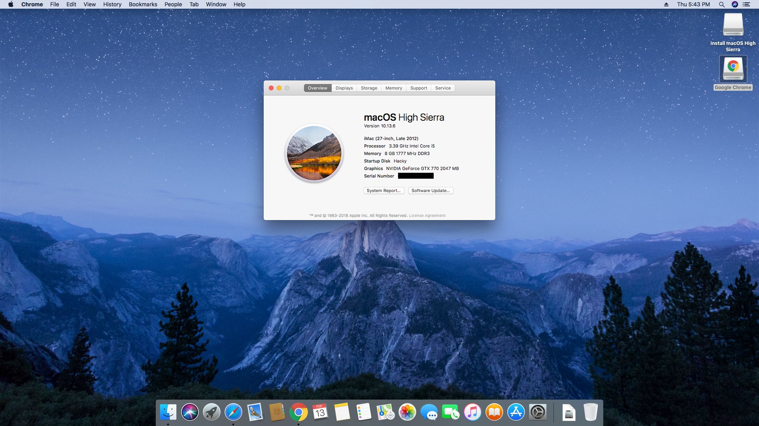Start FaceTime from the Dock

451,412
